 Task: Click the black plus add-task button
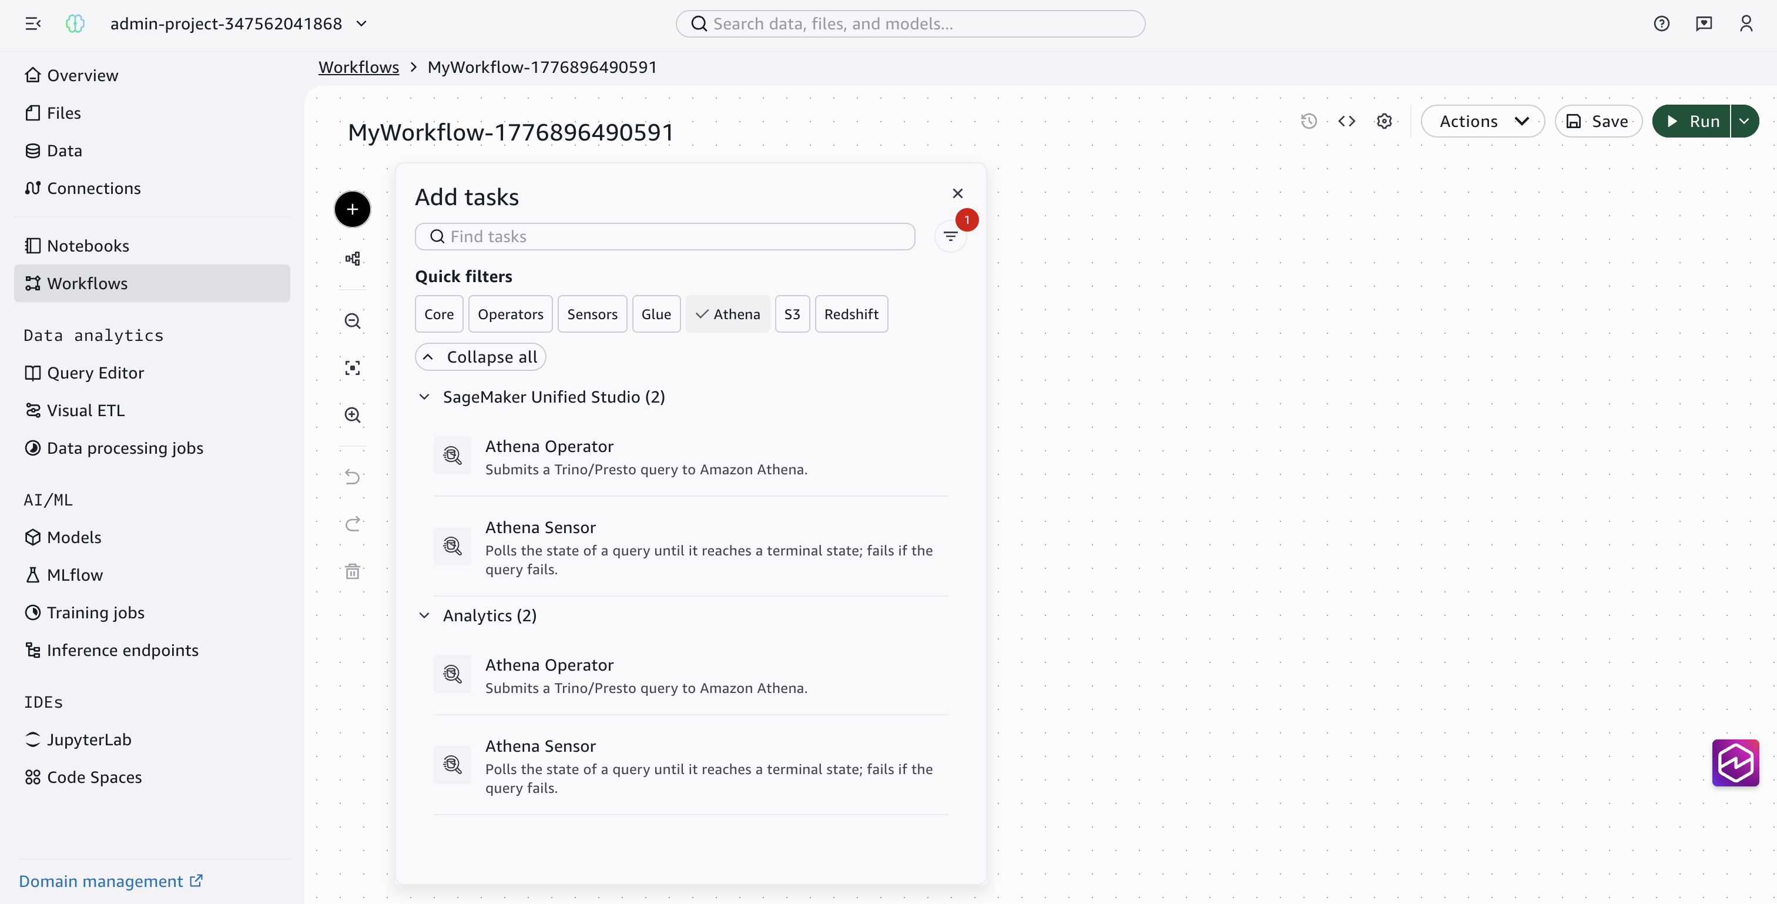click(x=353, y=209)
